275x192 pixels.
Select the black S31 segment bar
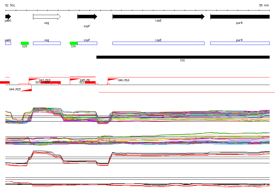(183, 57)
